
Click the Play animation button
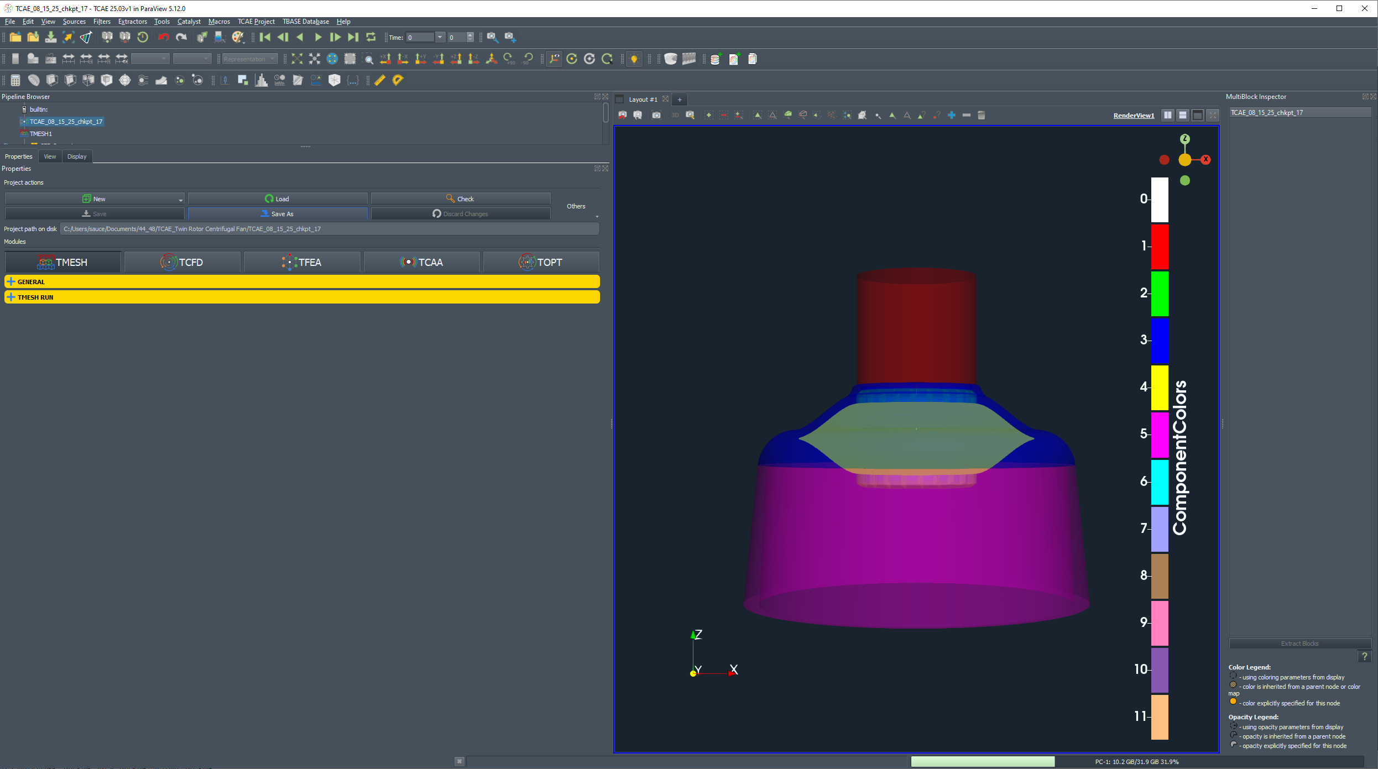318,37
